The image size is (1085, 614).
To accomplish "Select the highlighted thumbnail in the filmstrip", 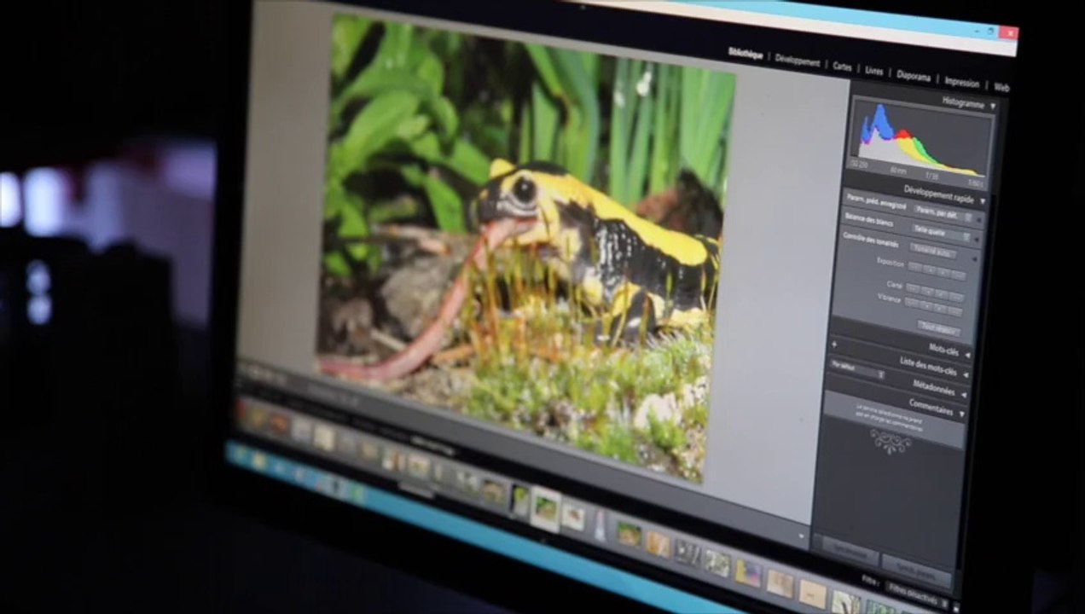I will coord(545,509).
